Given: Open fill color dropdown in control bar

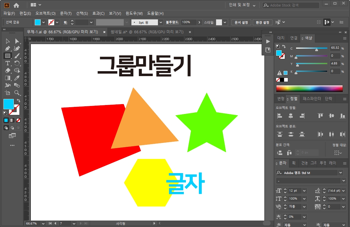Looking at the screenshot, I should click(44, 22).
